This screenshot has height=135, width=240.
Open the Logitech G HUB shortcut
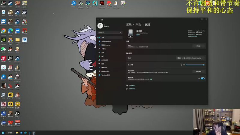click(x=17, y=115)
